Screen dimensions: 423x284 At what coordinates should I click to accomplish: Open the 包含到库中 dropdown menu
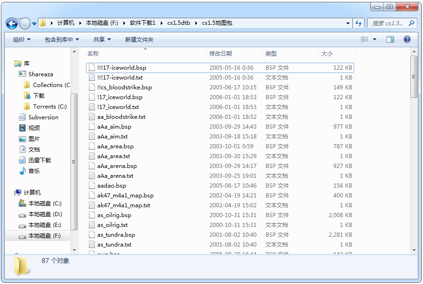coord(62,40)
